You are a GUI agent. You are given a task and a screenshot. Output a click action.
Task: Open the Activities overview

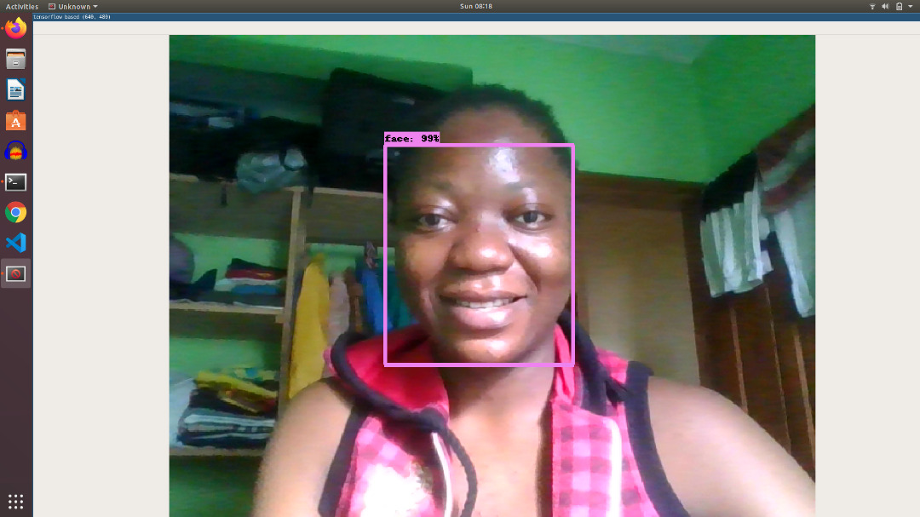click(x=21, y=7)
